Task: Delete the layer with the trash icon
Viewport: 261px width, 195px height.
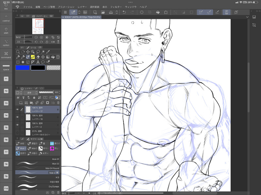Action: (x=58, y=103)
